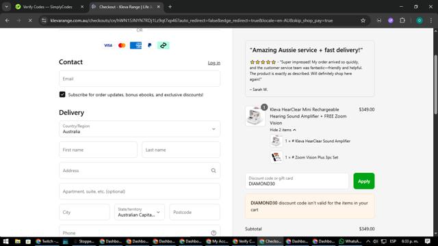Bookmark this page with the star icon

[363, 20]
